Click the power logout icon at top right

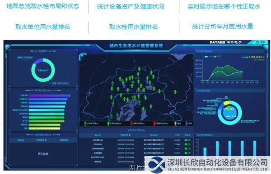click(258, 42)
